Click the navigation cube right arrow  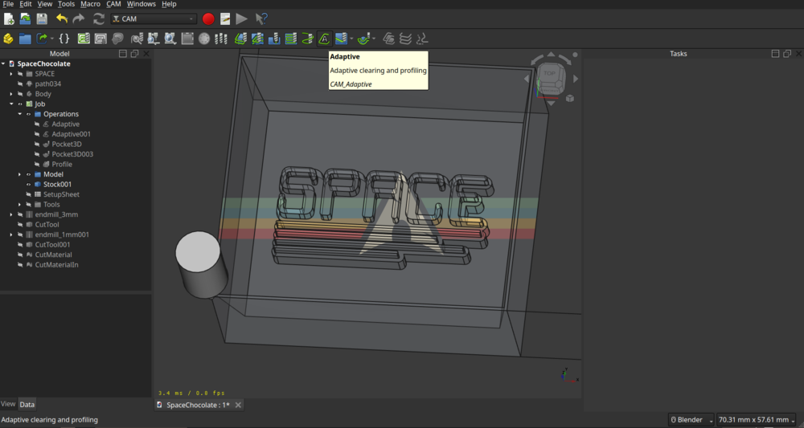(576, 79)
